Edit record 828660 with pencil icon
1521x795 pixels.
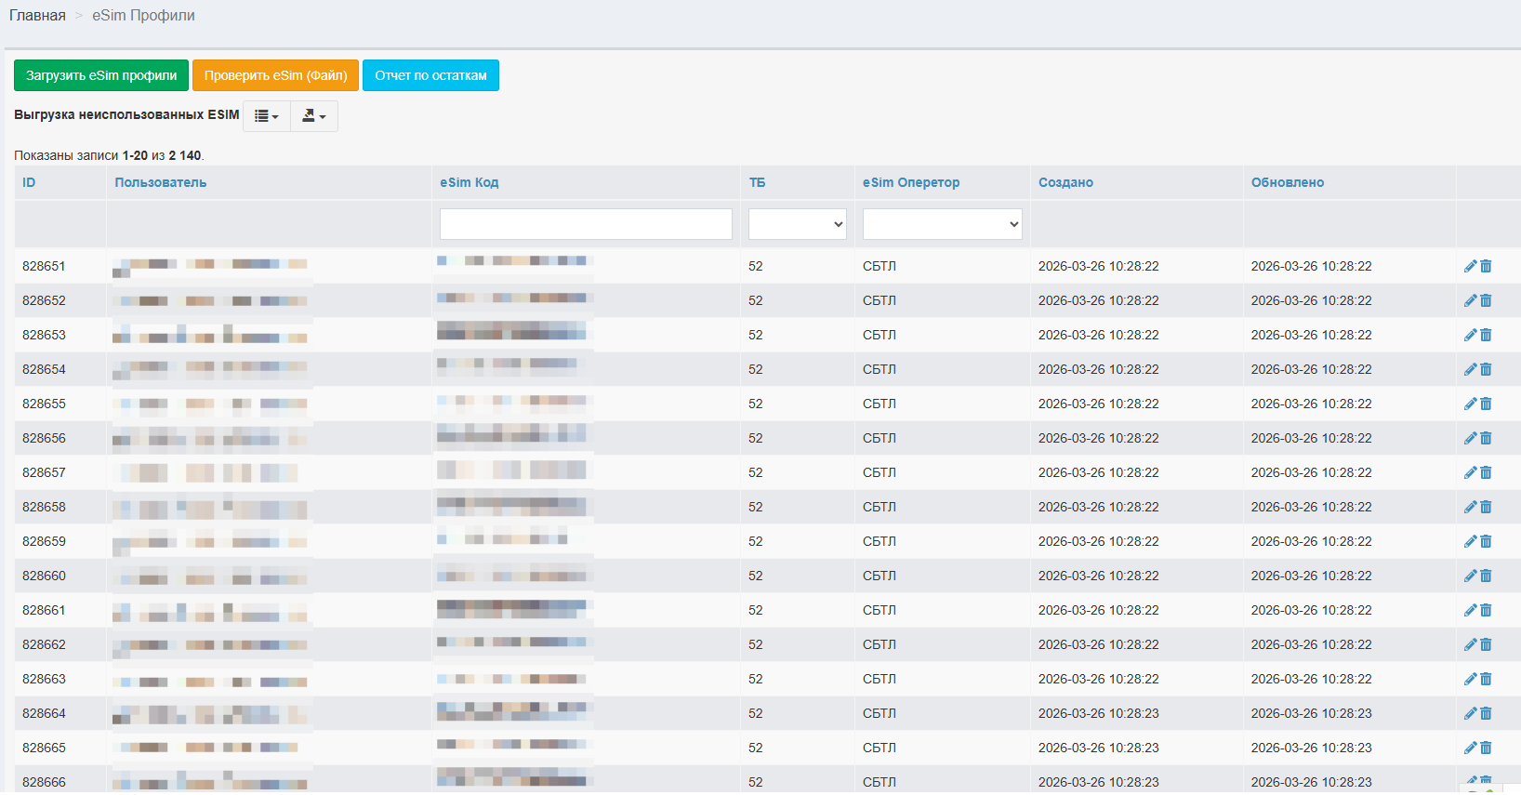(1470, 576)
